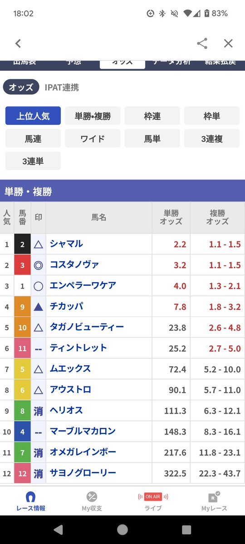Select the オッズ pill tab
Image resolution: width=245 pixels, height=544 pixels.
coord(21,88)
